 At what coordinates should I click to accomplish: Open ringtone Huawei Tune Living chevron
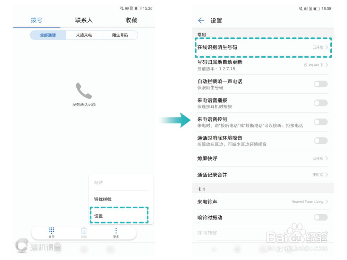327,202
